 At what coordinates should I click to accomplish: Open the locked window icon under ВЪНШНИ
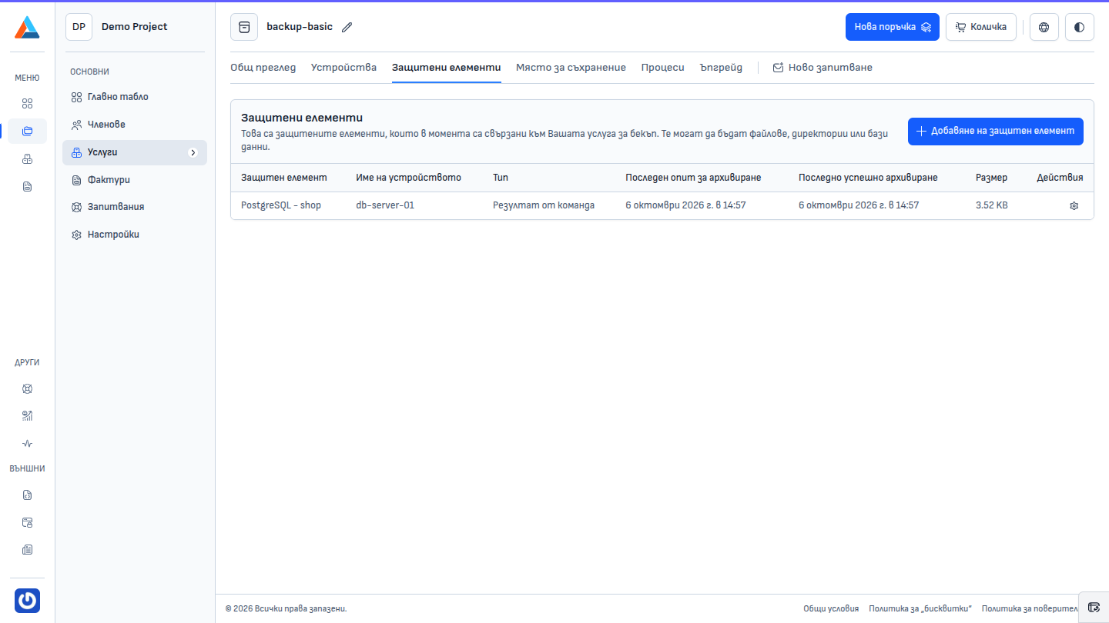pyautogui.click(x=27, y=522)
